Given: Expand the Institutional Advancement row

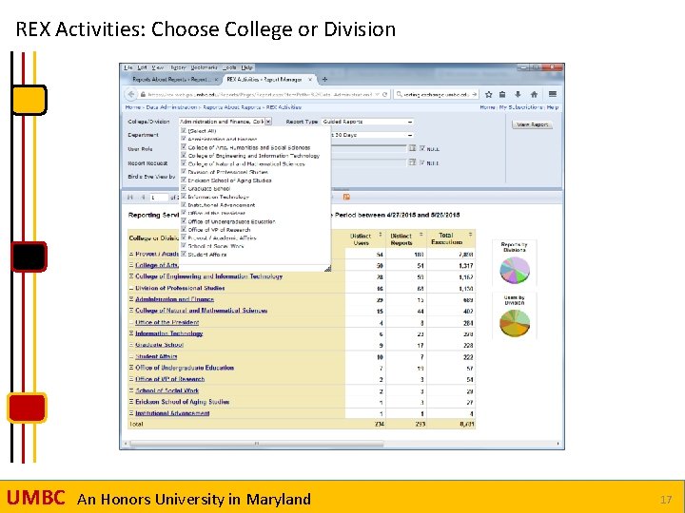Looking at the screenshot, I should coord(131,413).
